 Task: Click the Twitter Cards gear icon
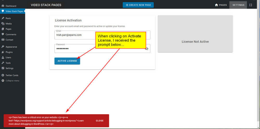3,75
